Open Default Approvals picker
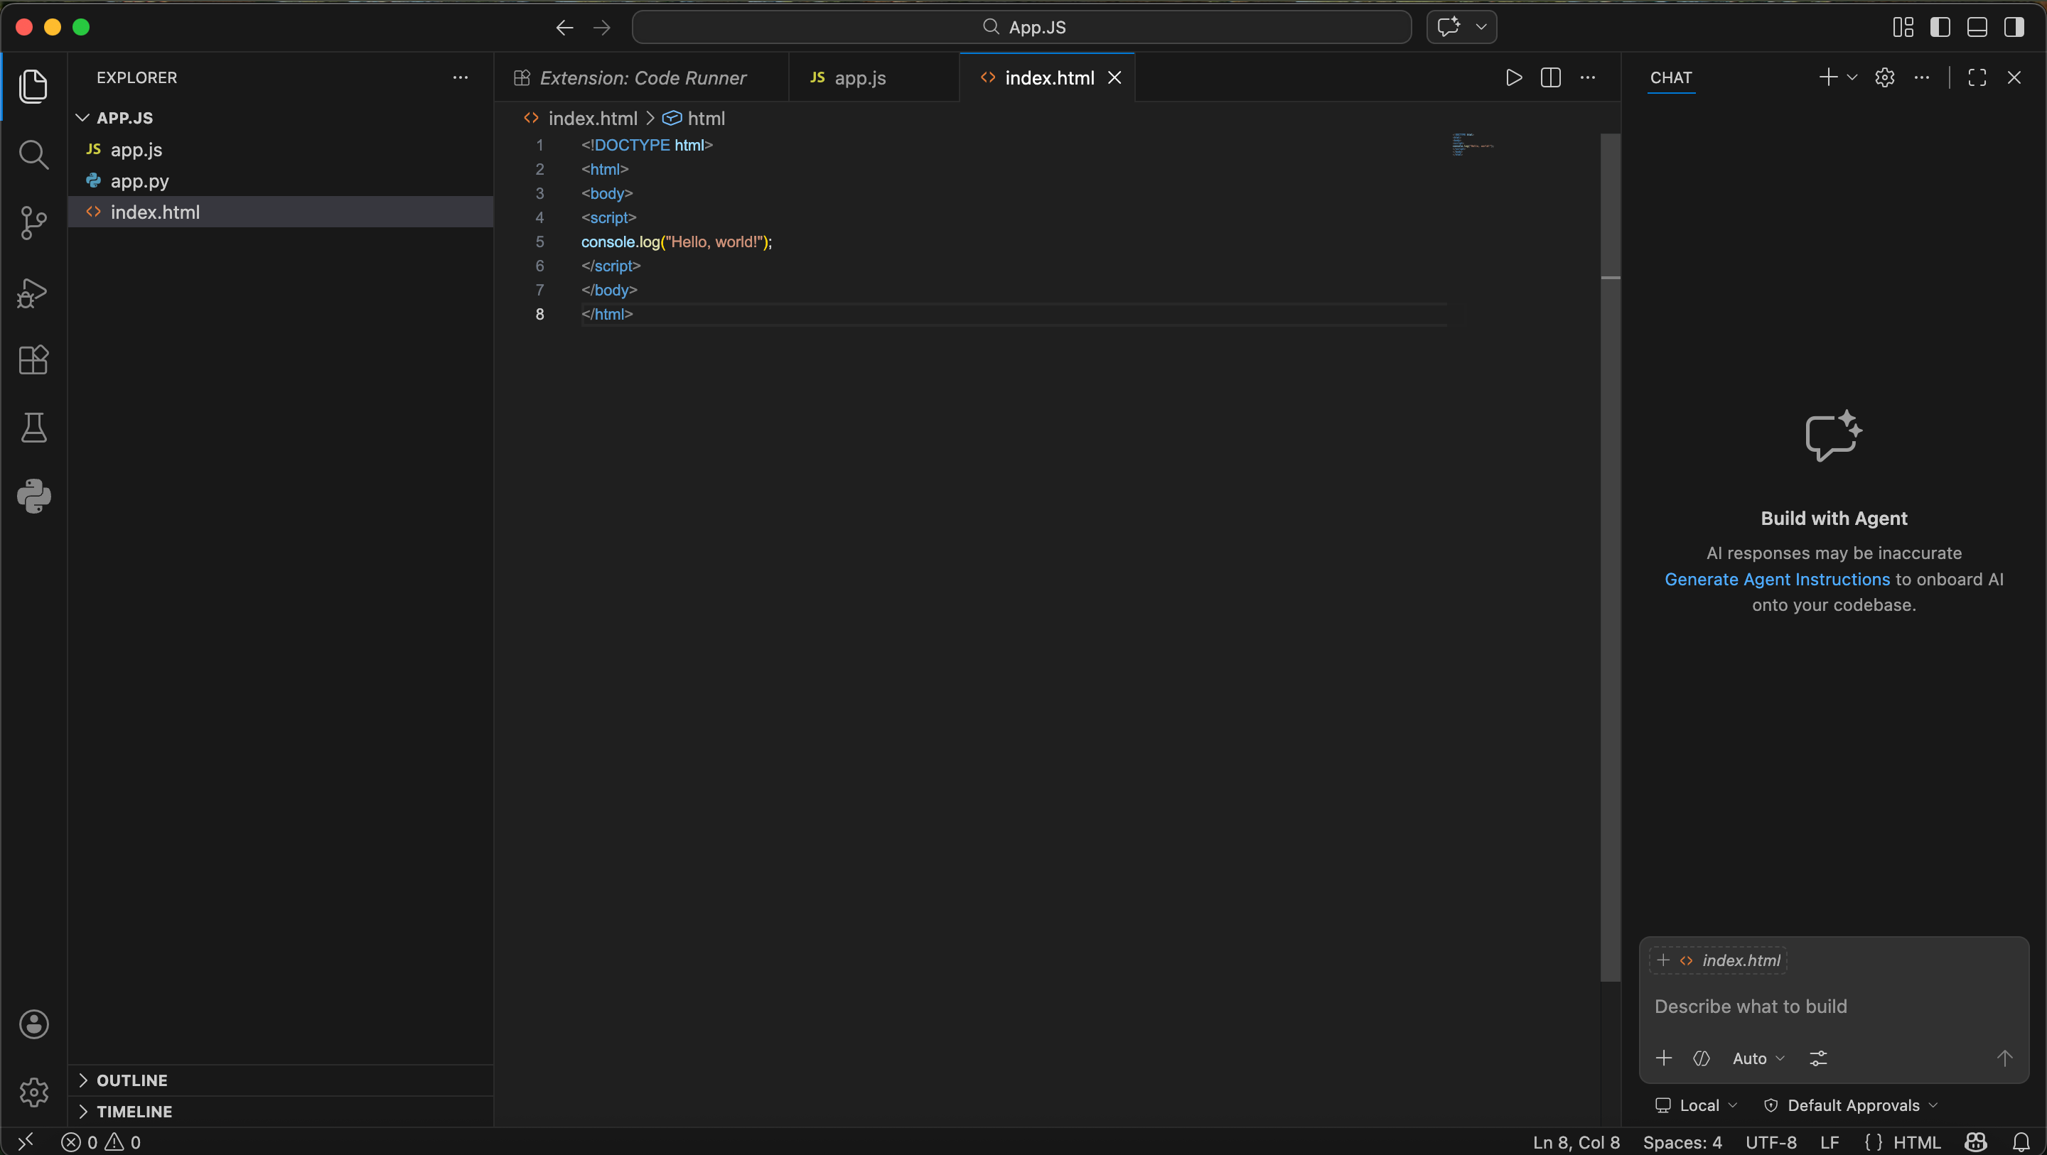The width and height of the screenshot is (2047, 1155). click(1852, 1106)
